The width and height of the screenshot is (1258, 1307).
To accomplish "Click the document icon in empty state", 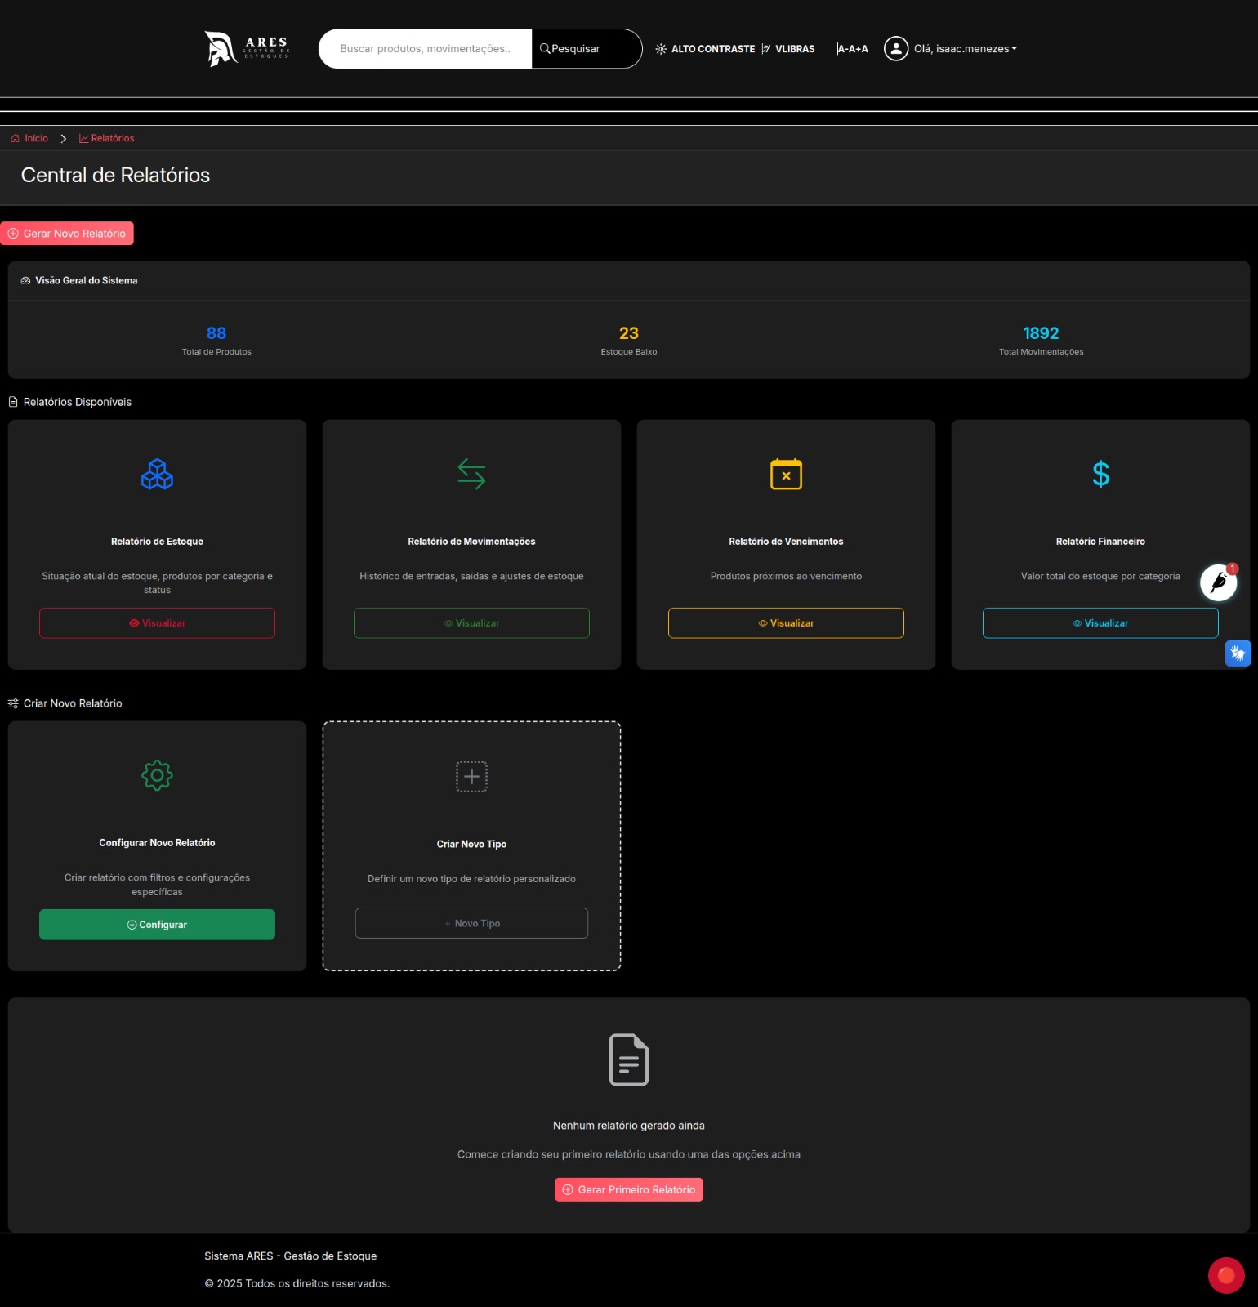I will [629, 1059].
